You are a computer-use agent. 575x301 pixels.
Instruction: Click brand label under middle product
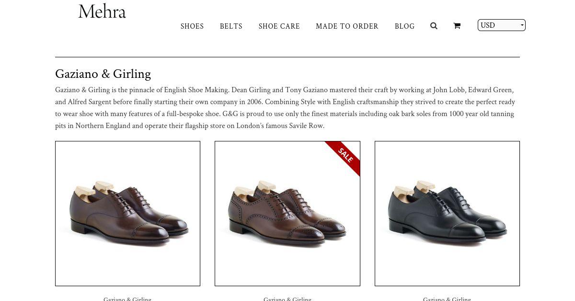(x=287, y=299)
